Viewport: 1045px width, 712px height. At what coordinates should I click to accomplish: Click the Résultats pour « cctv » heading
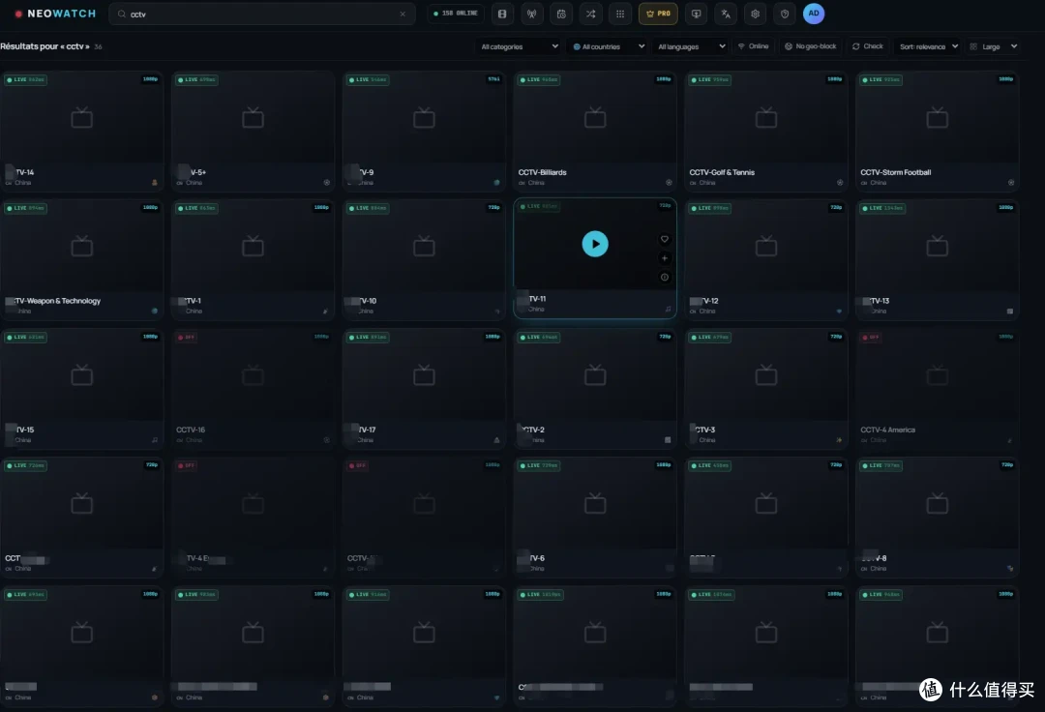(45, 46)
